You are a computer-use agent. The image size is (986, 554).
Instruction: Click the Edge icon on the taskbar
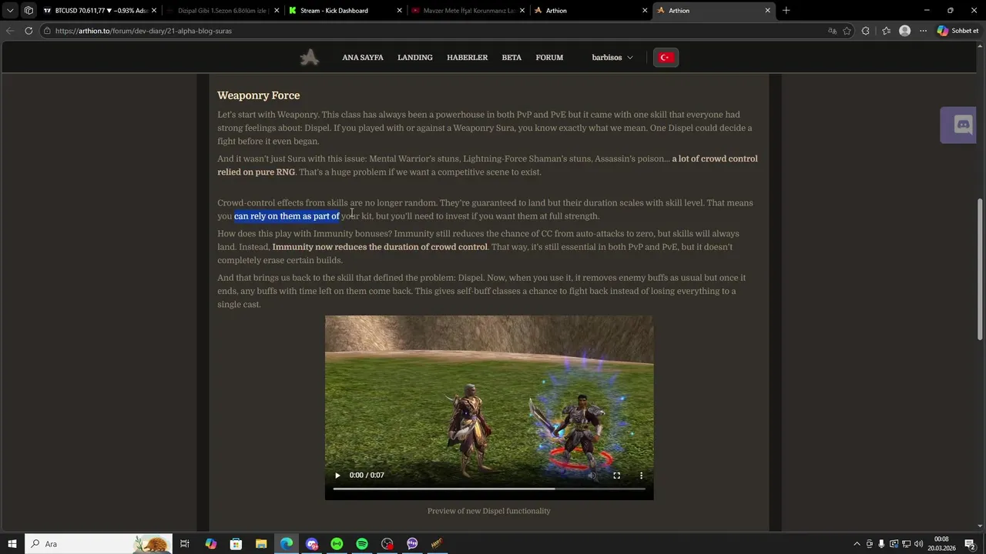287,544
